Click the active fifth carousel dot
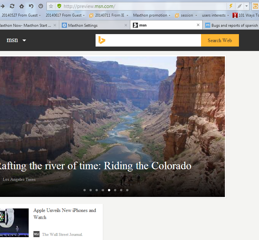Screen dimensions: 259x240 point(109,190)
